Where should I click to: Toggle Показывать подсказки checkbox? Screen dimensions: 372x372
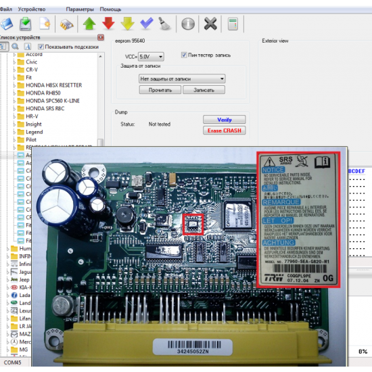coord(41,47)
